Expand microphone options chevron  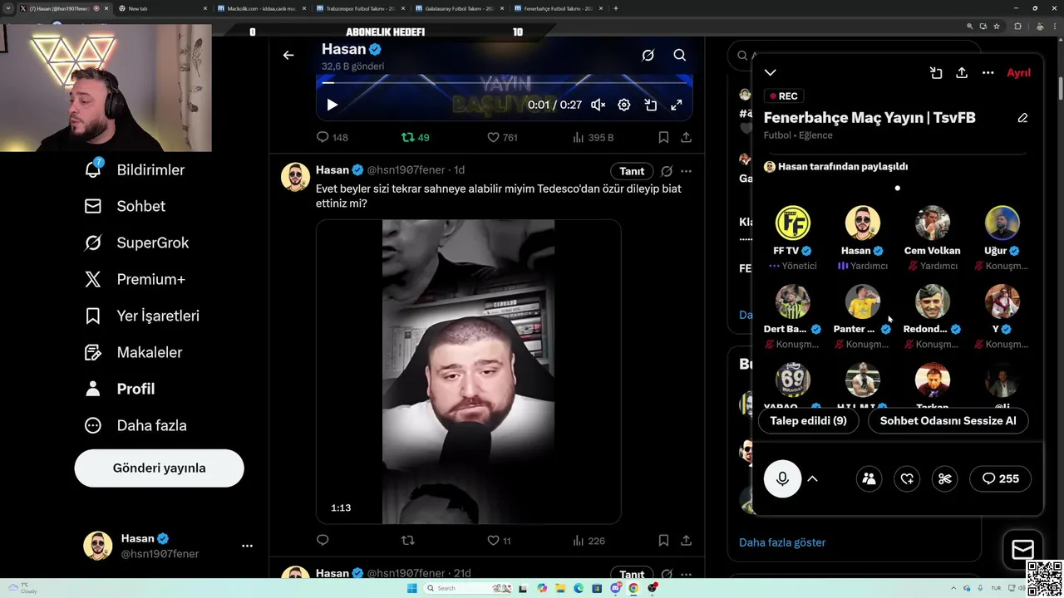click(x=813, y=478)
